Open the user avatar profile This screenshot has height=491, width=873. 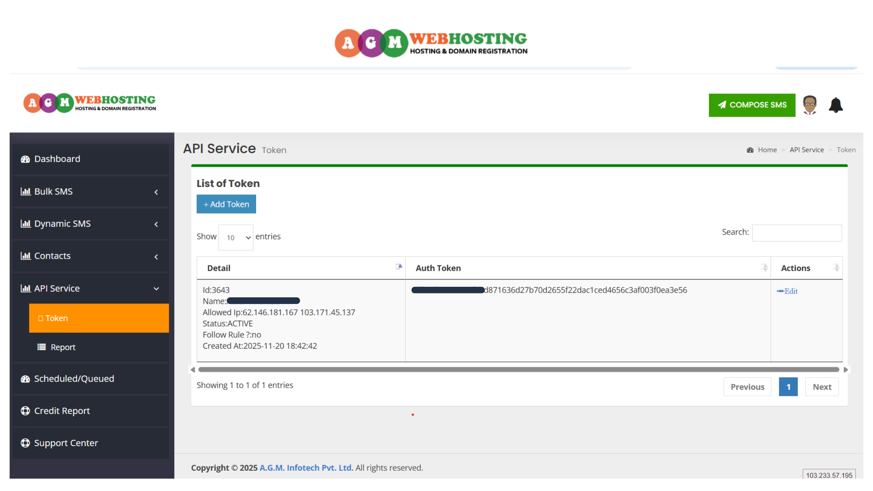pyautogui.click(x=809, y=105)
